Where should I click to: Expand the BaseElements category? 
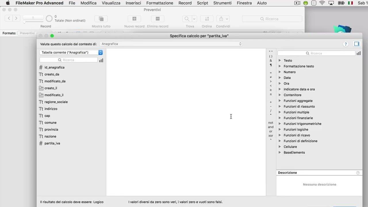(x=280, y=152)
